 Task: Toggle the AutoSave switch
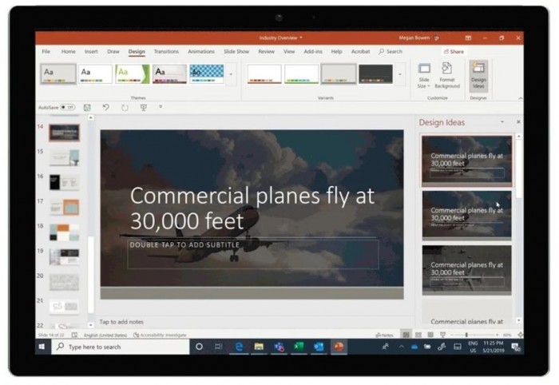pyautogui.click(x=67, y=107)
